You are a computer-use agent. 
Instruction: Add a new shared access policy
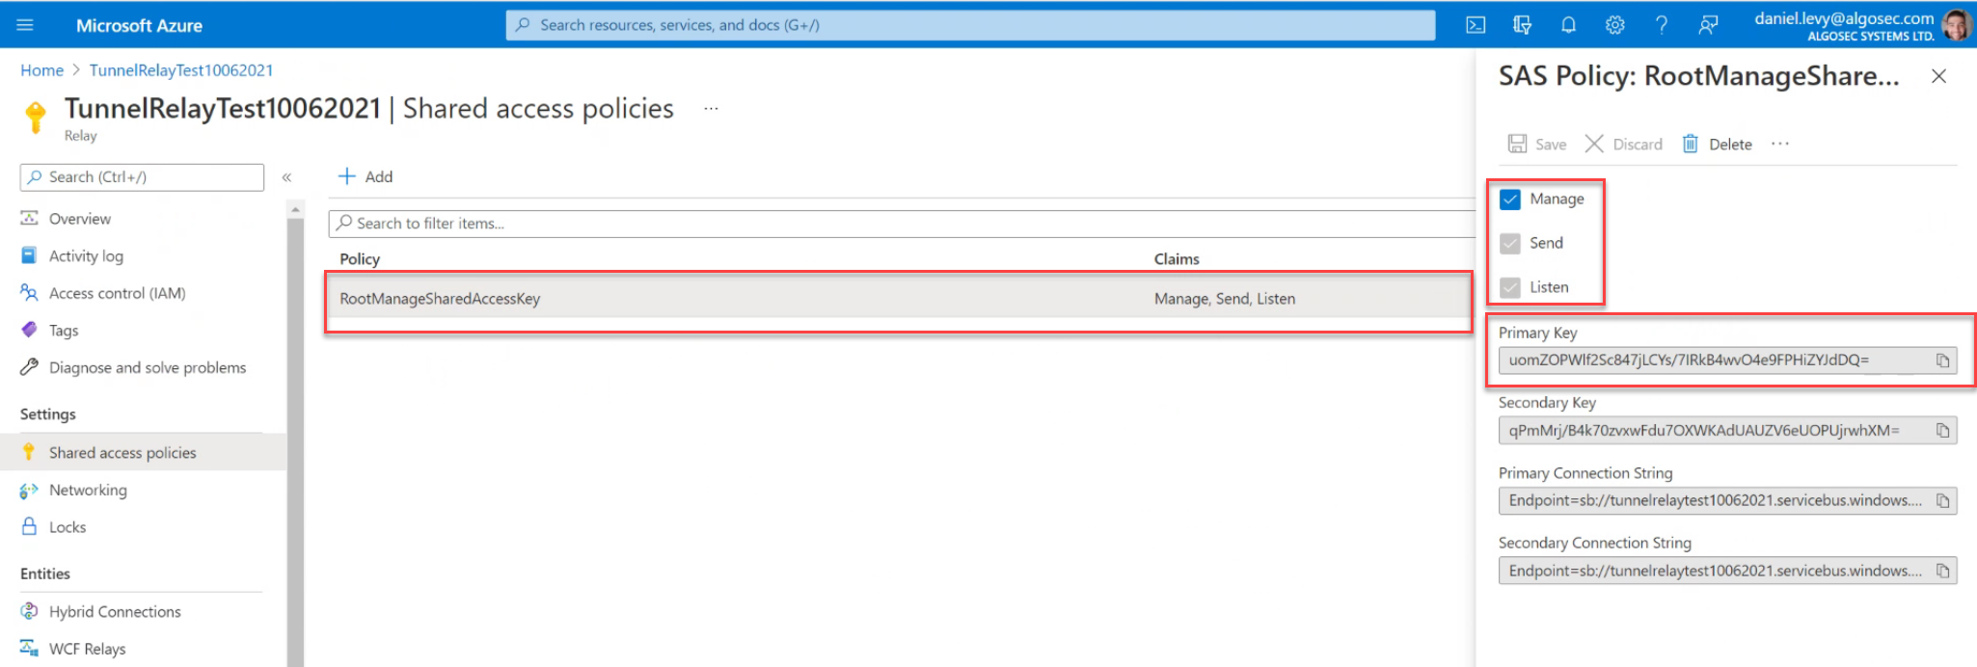pyautogui.click(x=366, y=176)
